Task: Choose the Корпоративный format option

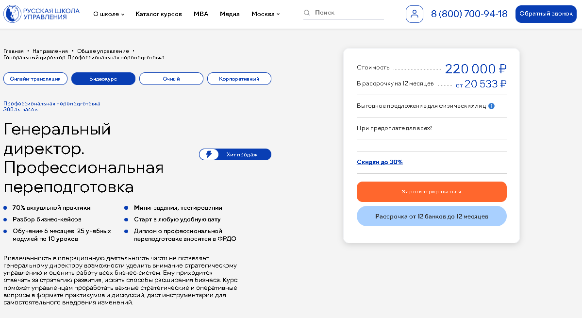Action: 239,79
